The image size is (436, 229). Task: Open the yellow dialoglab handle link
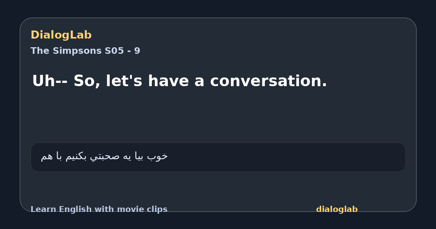[337, 209]
